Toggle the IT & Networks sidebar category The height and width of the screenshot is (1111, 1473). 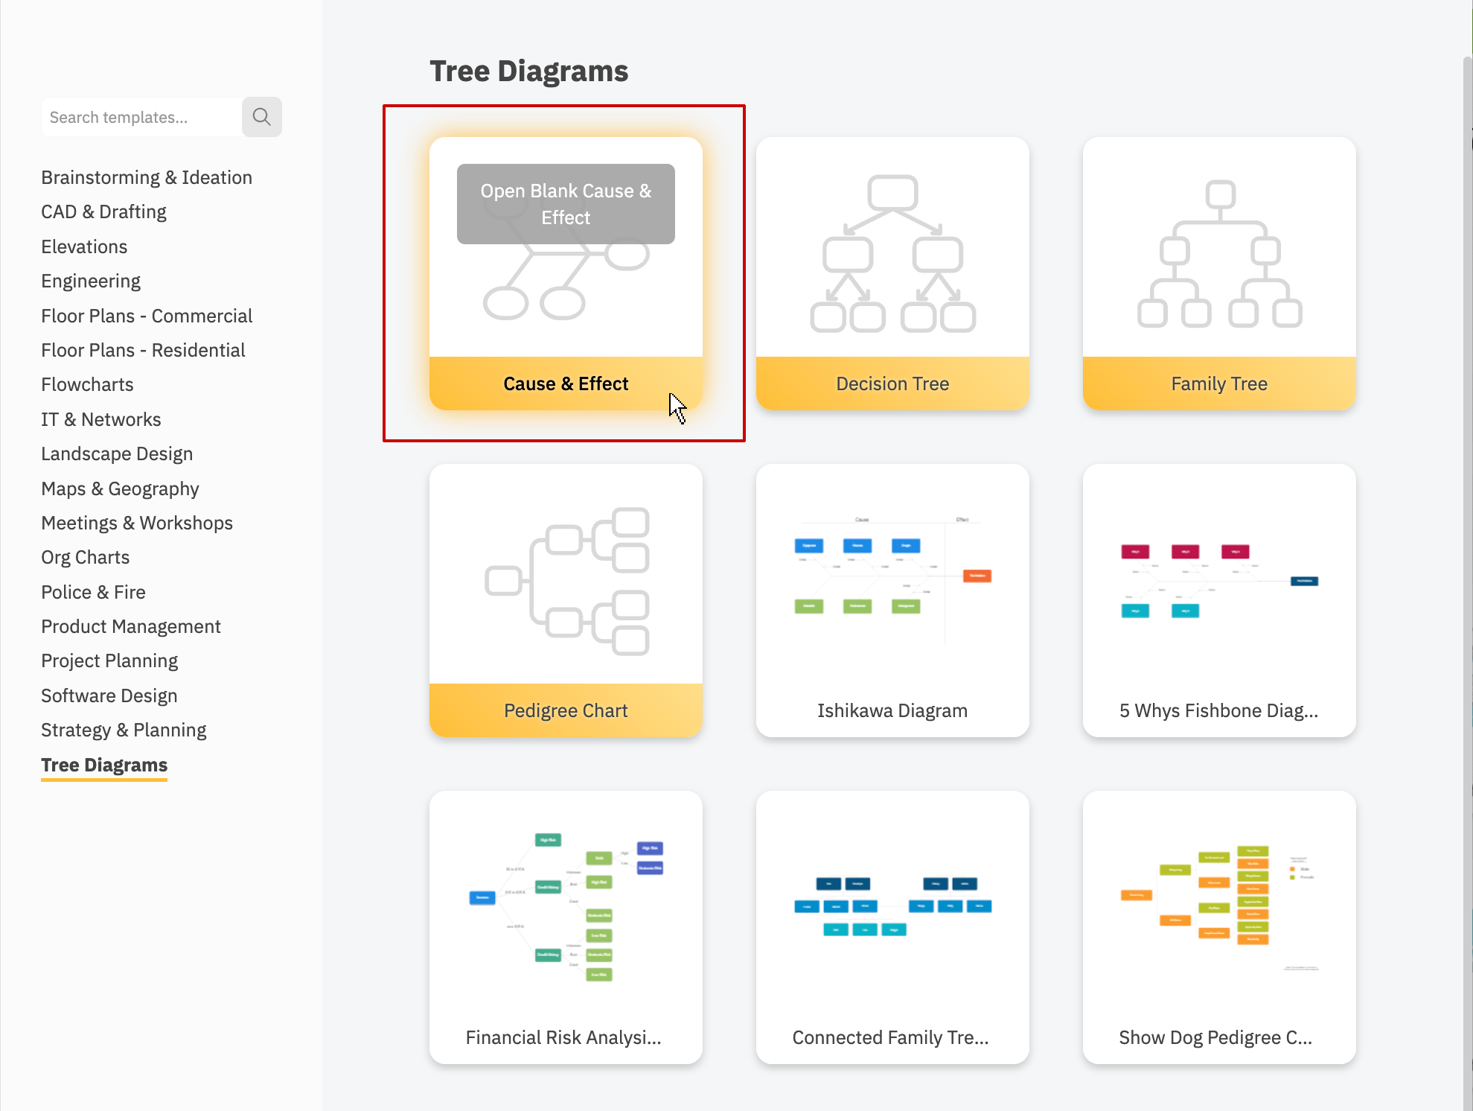pos(99,419)
